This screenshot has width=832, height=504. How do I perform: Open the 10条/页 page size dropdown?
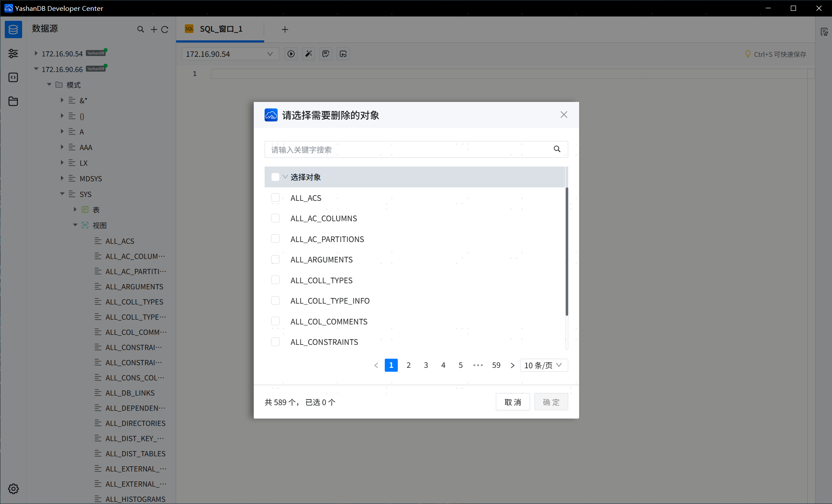pyautogui.click(x=544, y=365)
